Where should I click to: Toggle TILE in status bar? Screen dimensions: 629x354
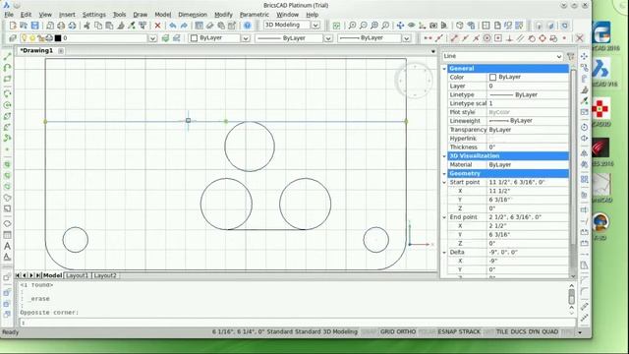(x=502, y=332)
